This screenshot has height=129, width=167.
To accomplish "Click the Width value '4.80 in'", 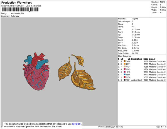I will point(163,10).
